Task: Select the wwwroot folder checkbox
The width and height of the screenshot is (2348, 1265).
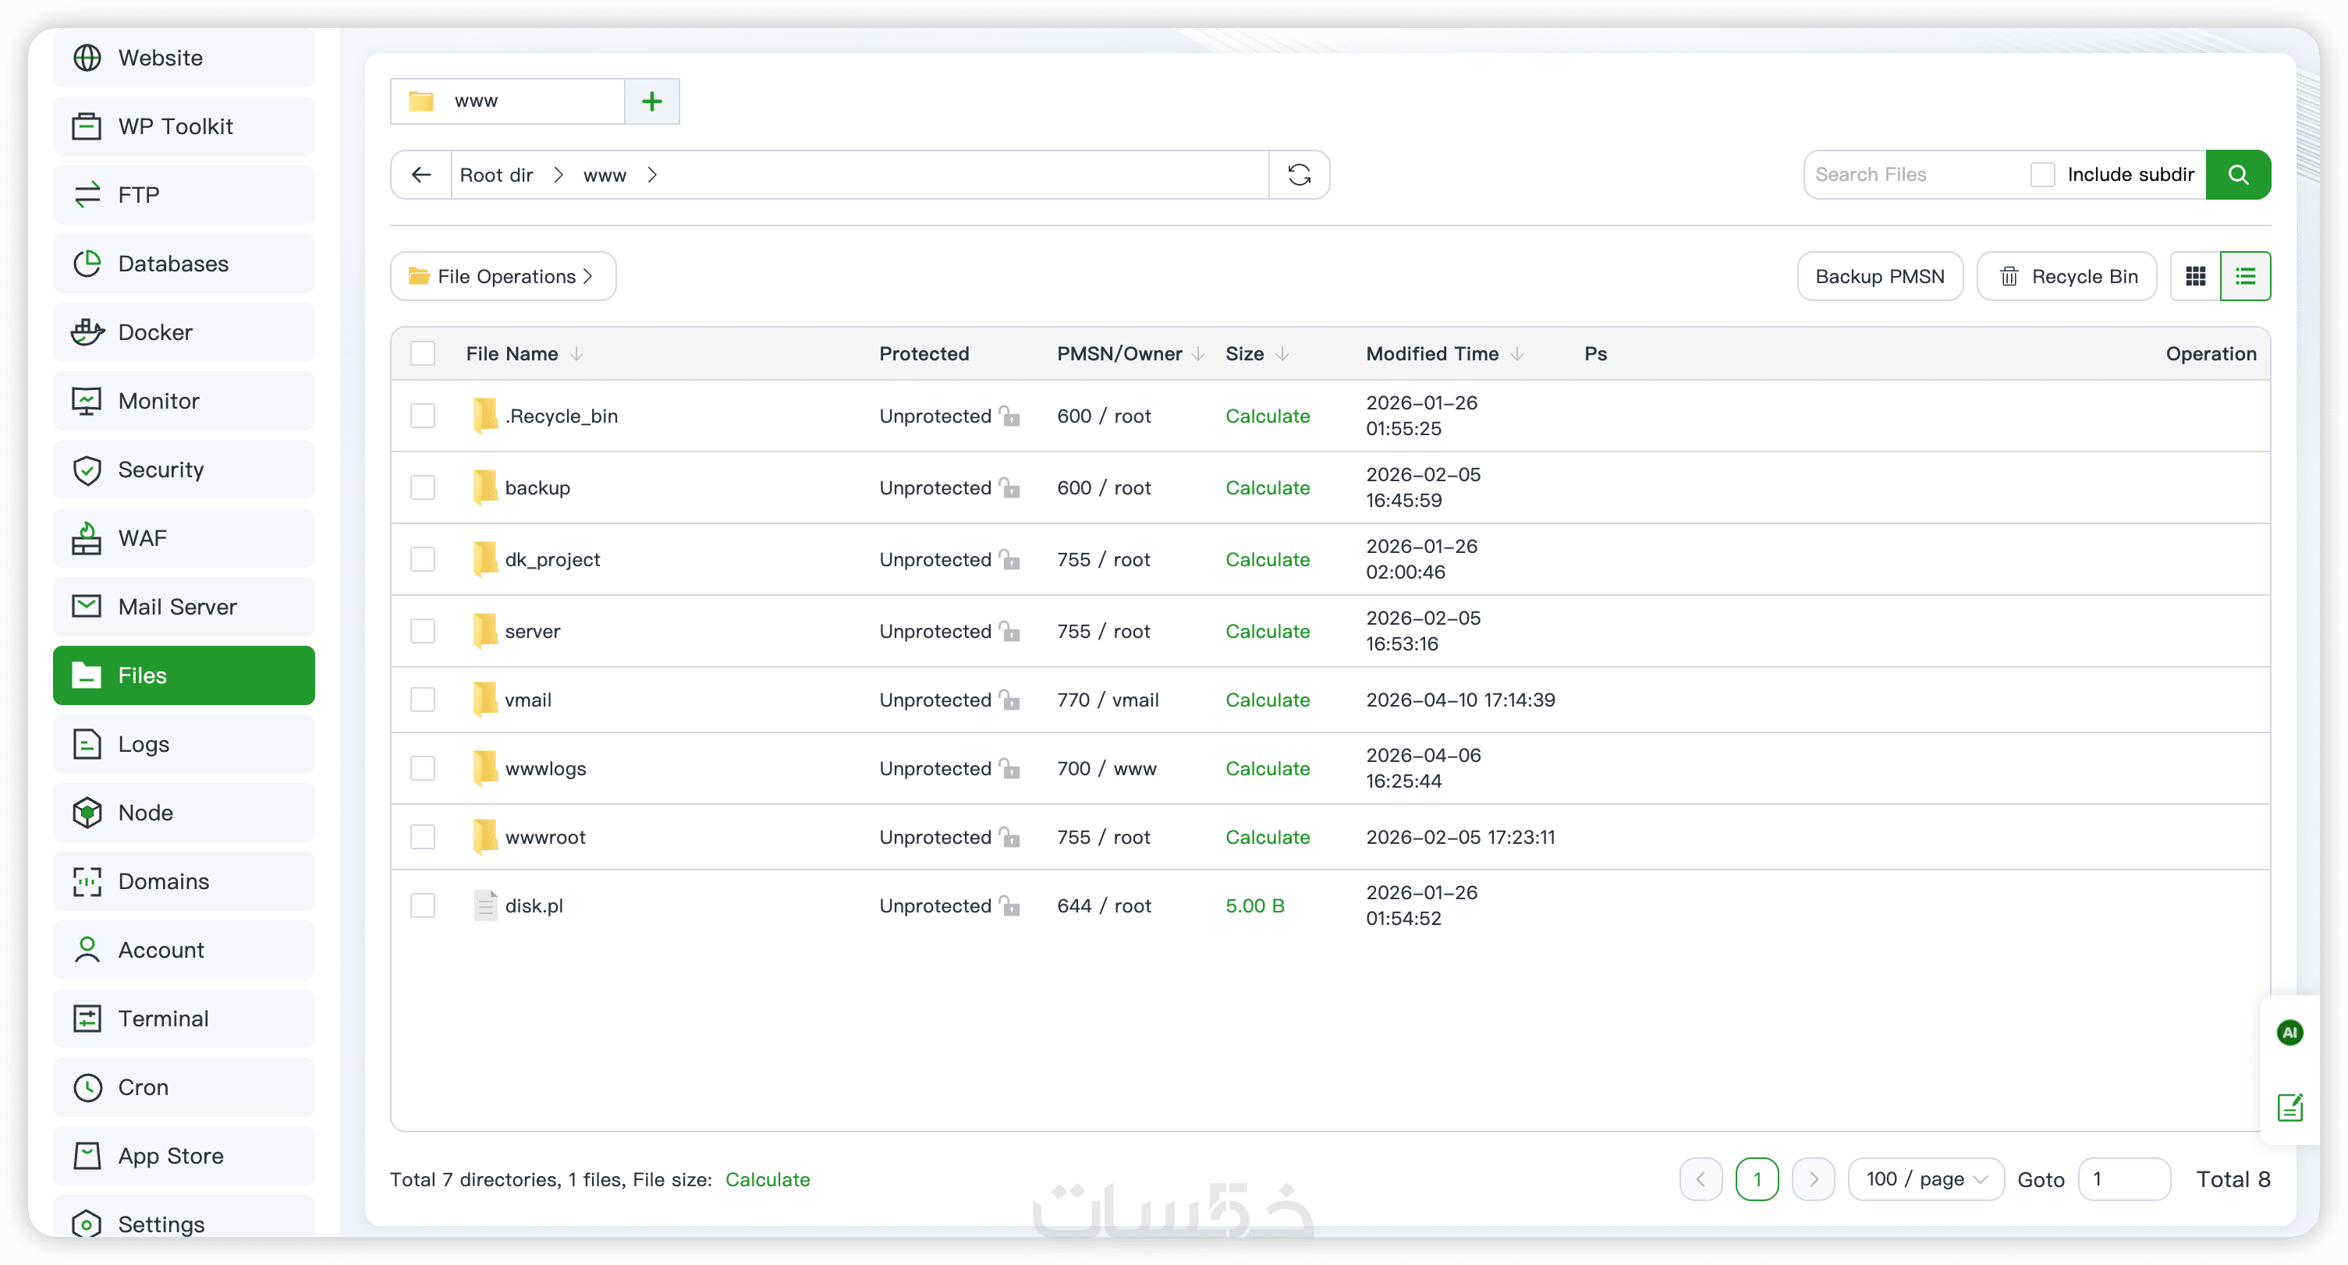Action: [423, 837]
